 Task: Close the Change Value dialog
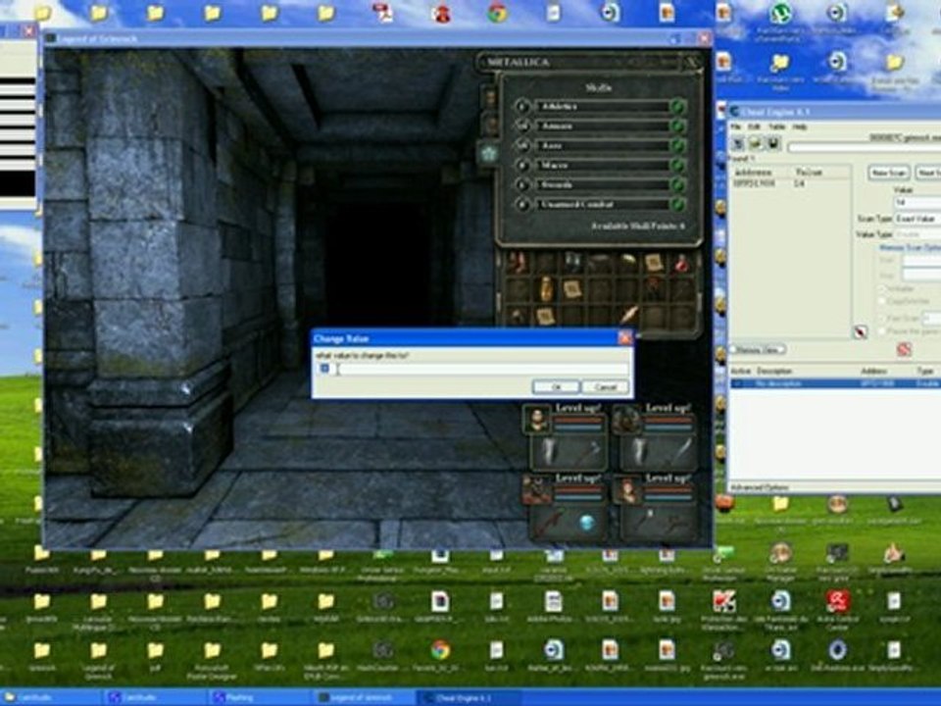pos(624,338)
